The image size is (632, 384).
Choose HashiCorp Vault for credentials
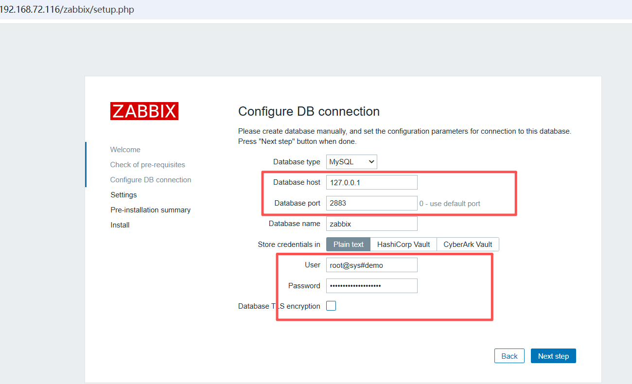pos(404,244)
